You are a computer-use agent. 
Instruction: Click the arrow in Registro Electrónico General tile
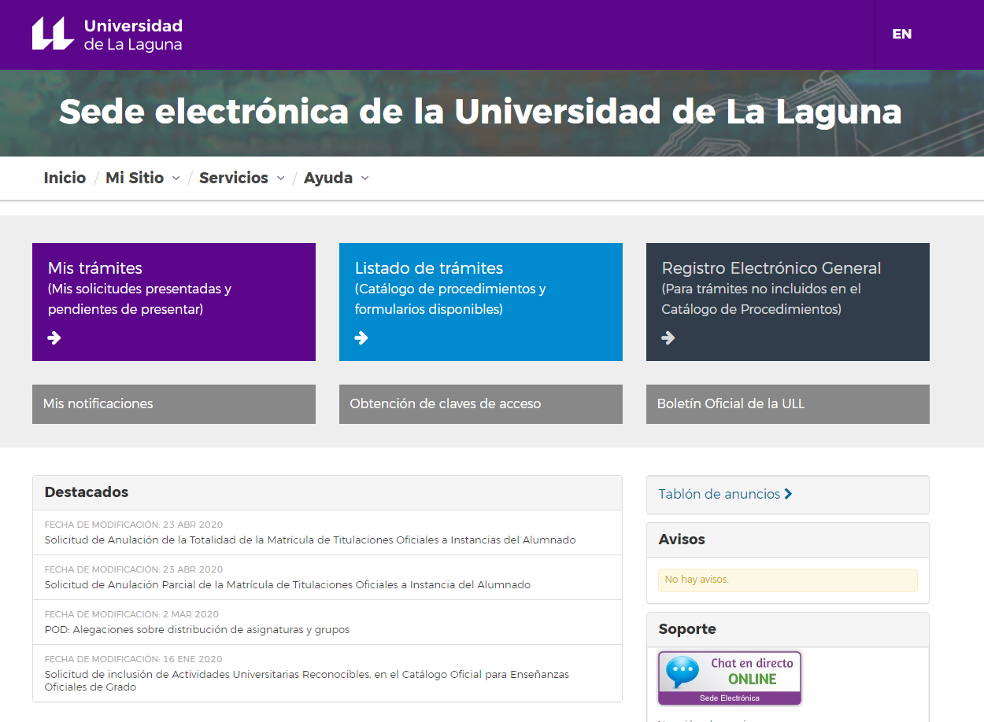[x=668, y=337]
